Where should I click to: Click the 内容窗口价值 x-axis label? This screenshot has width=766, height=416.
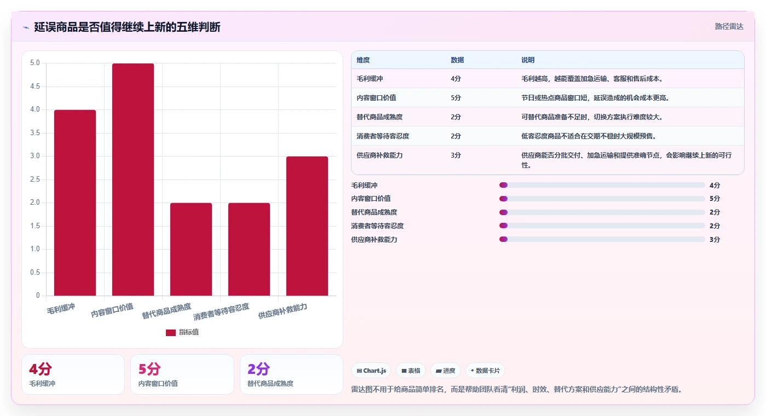pos(112,310)
